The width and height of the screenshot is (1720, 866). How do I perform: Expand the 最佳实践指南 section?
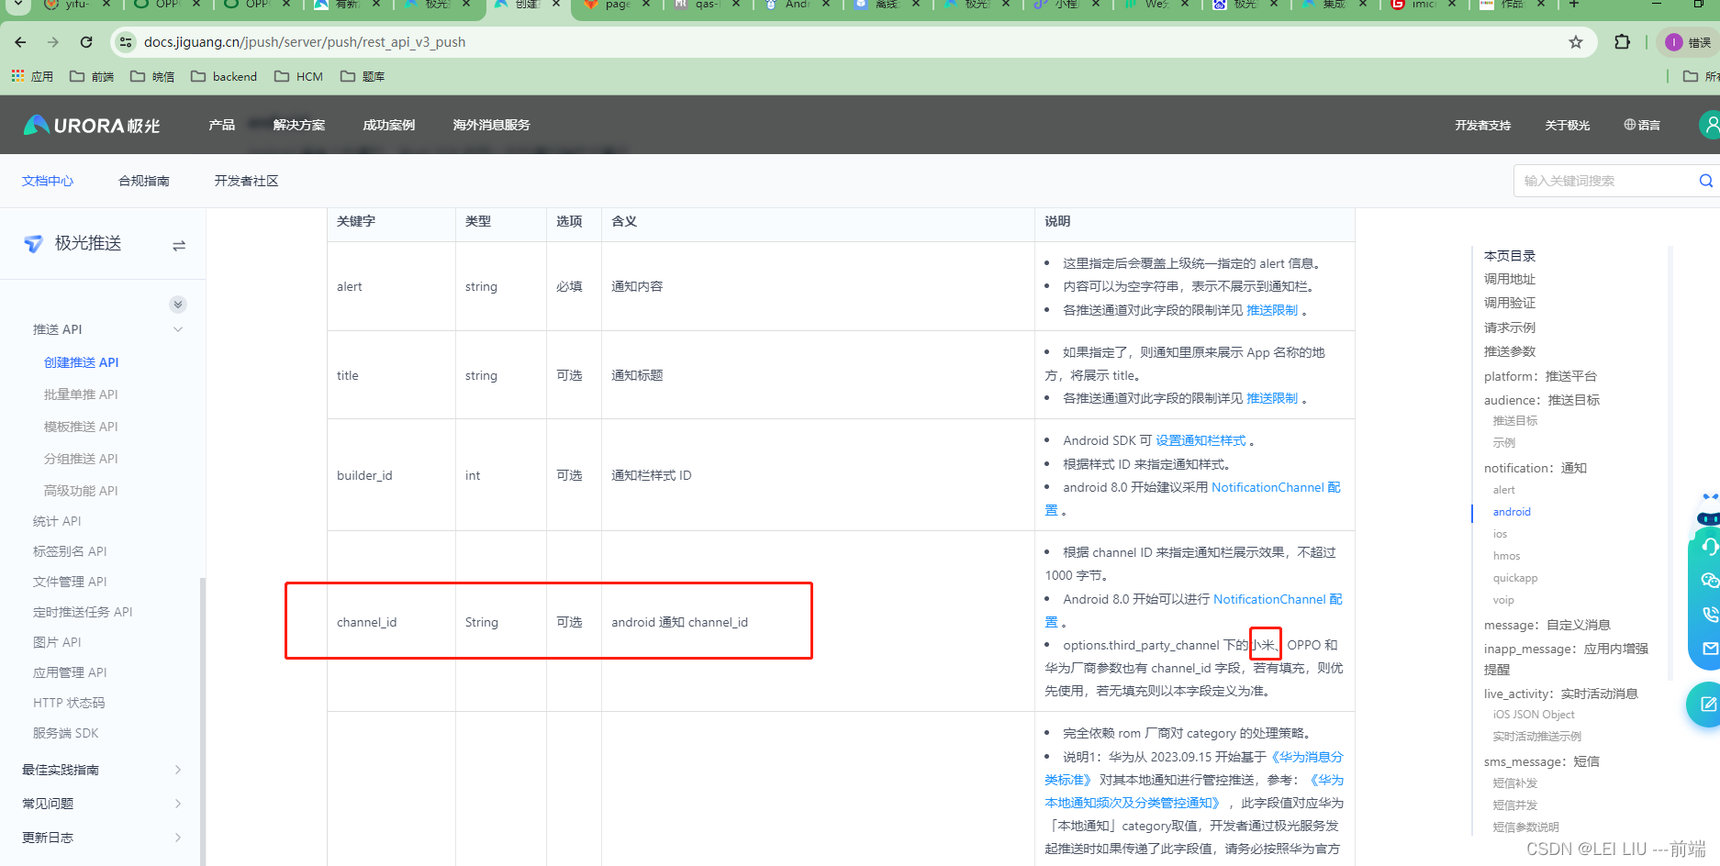178,770
